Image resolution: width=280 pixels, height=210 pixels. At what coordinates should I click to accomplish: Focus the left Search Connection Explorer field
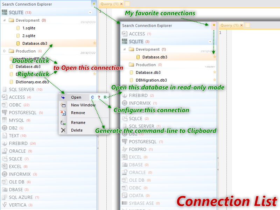(47, 4)
